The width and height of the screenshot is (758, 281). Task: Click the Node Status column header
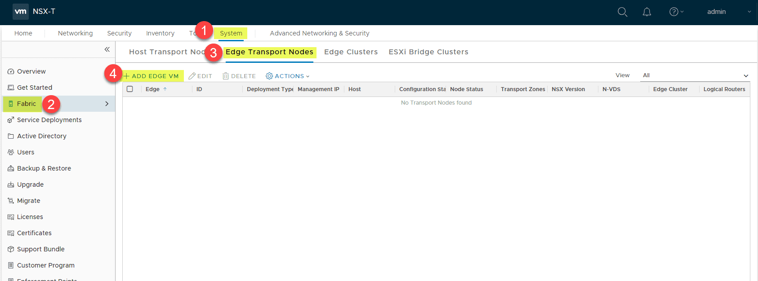click(x=467, y=89)
